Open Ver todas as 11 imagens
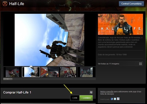Viewport: 147px width, 104px height. coord(120,64)
